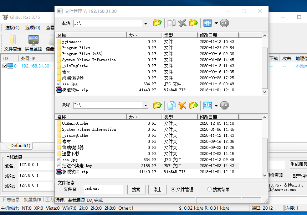Sort local list by 修改日期 column

tap(218, 35)
